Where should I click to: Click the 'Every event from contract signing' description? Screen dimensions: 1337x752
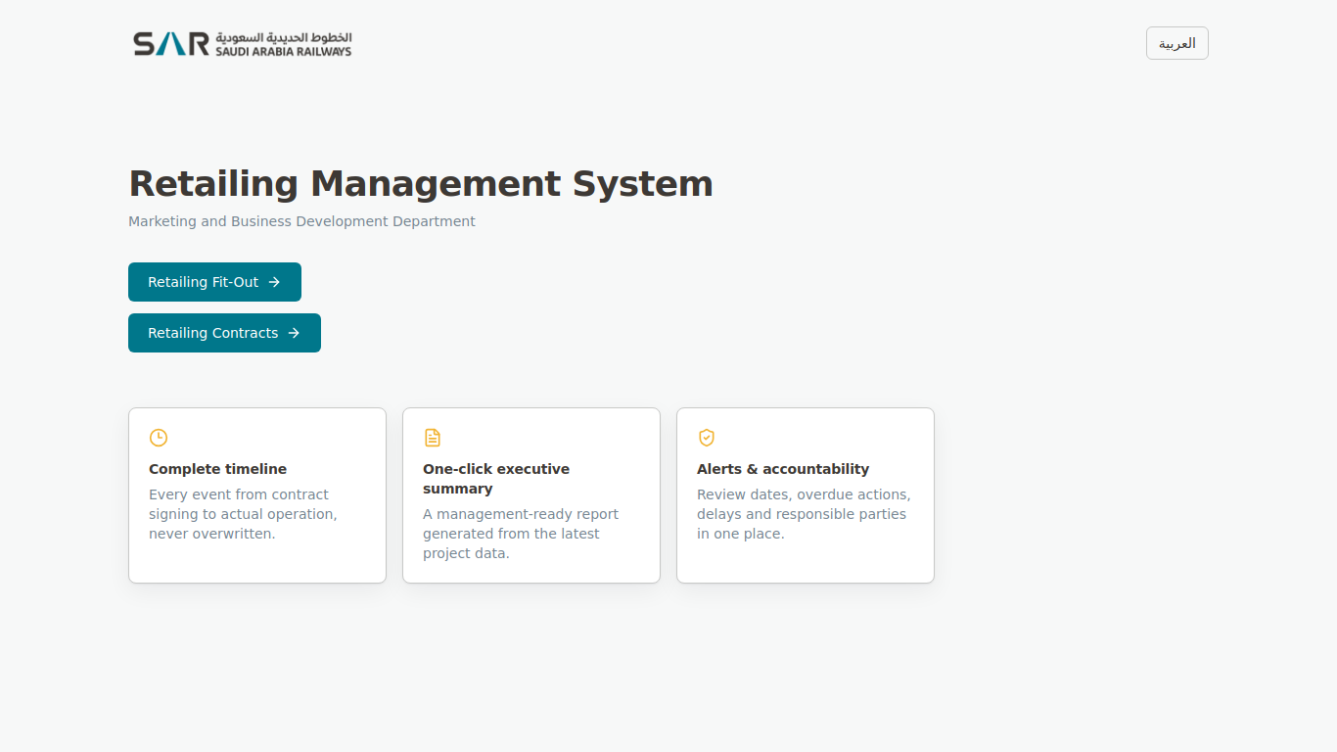243,514
